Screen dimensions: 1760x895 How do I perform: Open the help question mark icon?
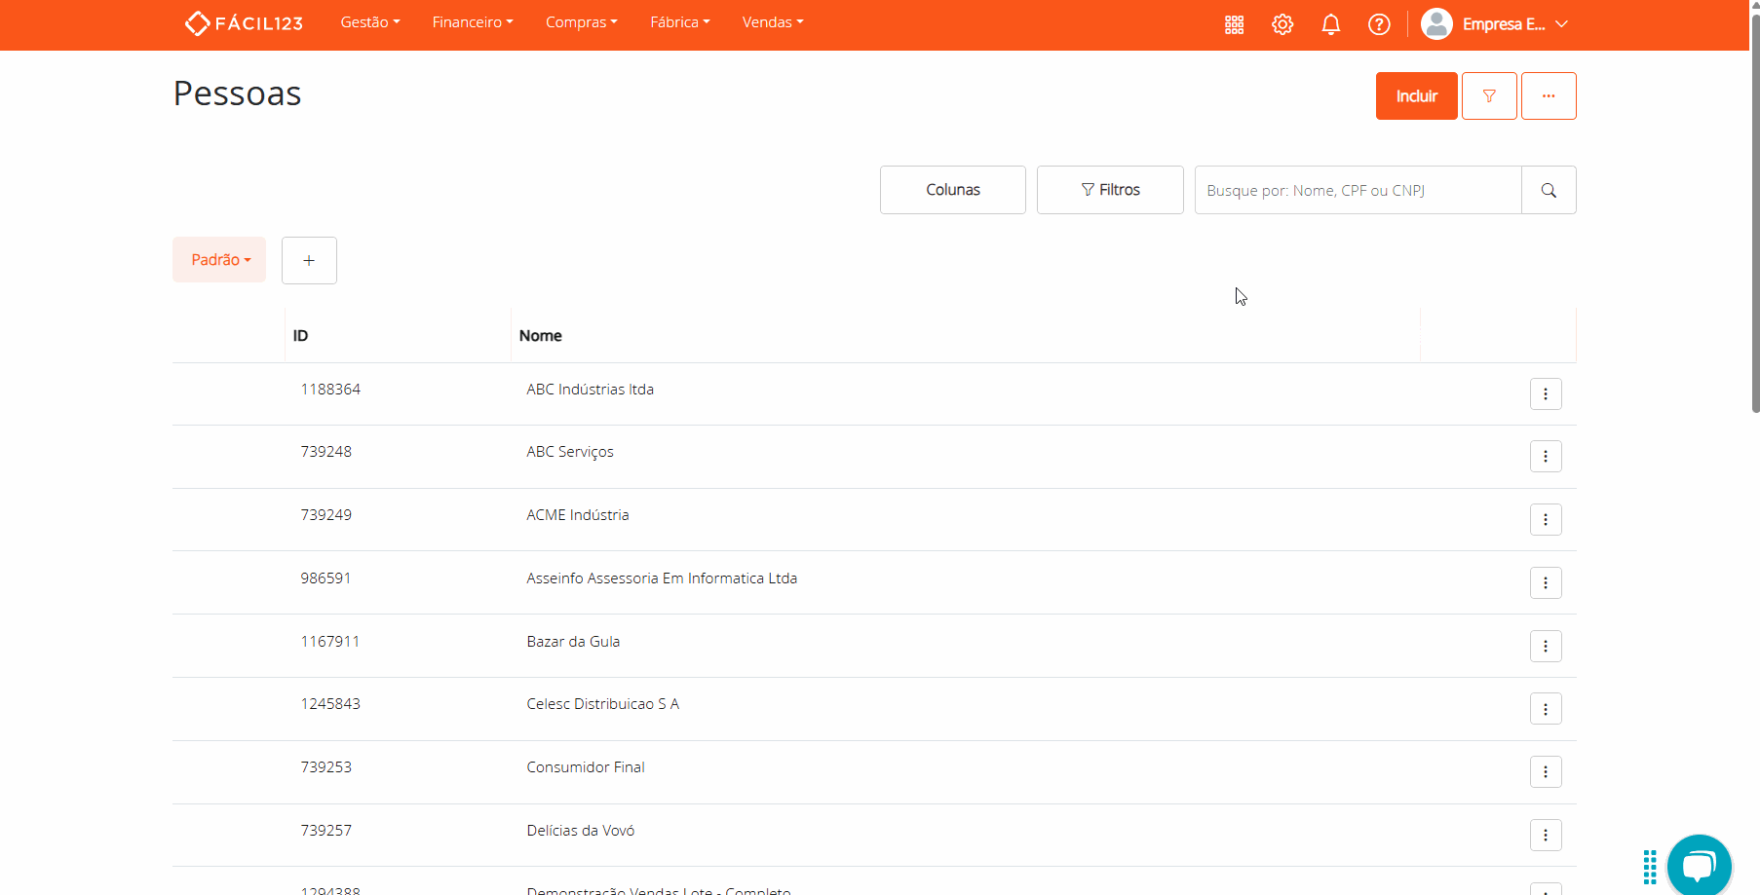[1379, 24]
